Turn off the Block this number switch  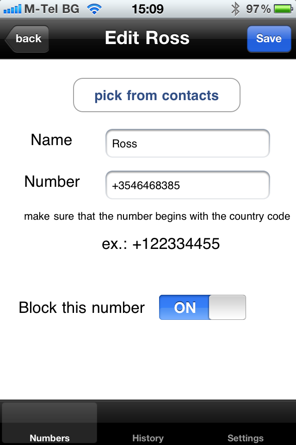(x=202, y=307)
